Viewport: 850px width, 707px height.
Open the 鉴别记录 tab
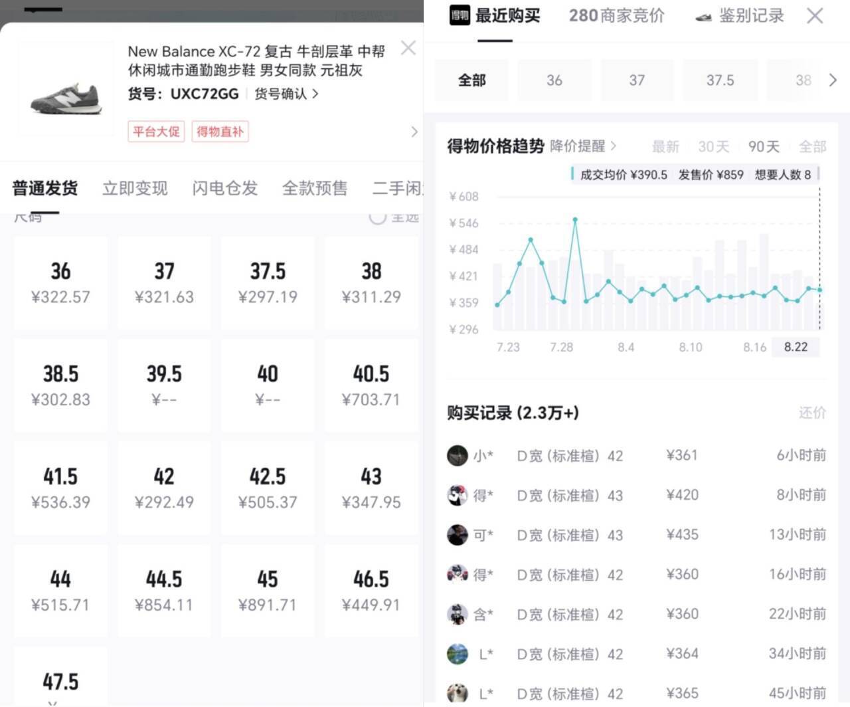click(752, 15)
